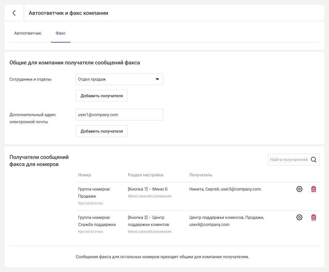The width and height of the screenshot is (329, 272).
Task: Go back using the header arrow
Action: click(x=14, y=13)
